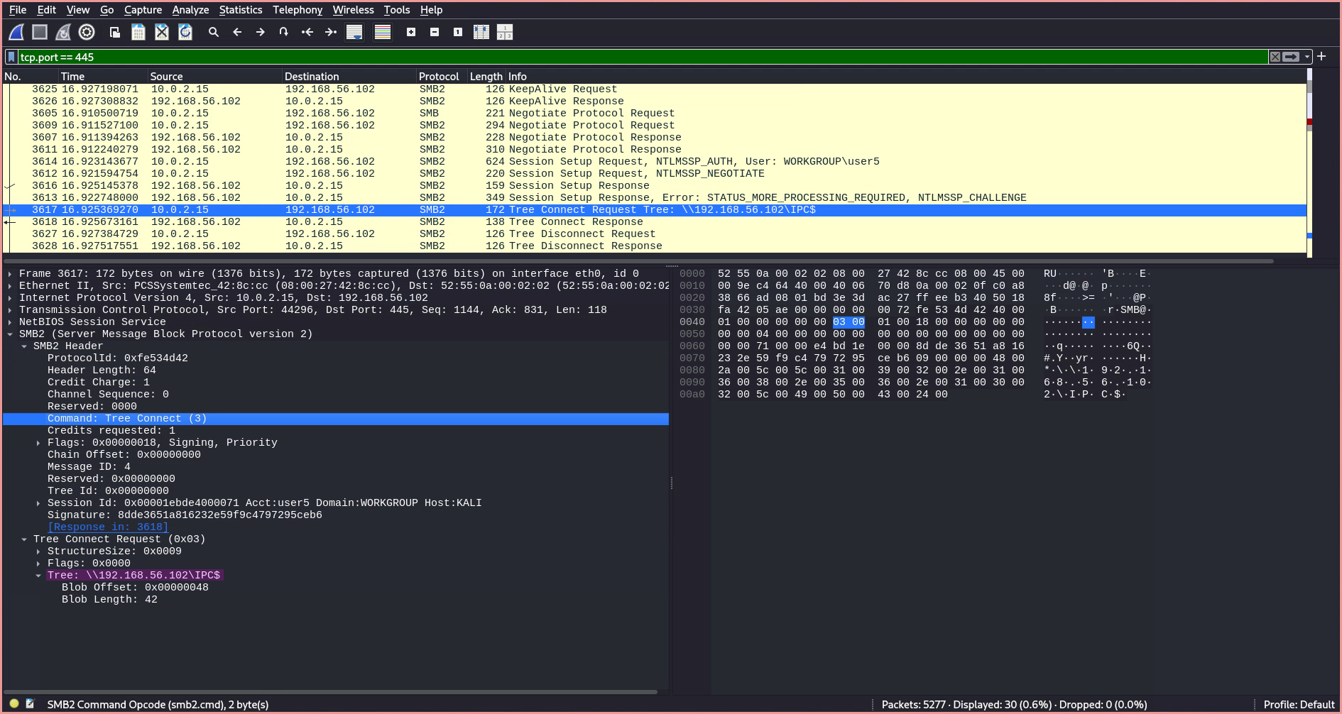Go back in packet history
This screenshot has width=1342, height=714.
(237, 32)
